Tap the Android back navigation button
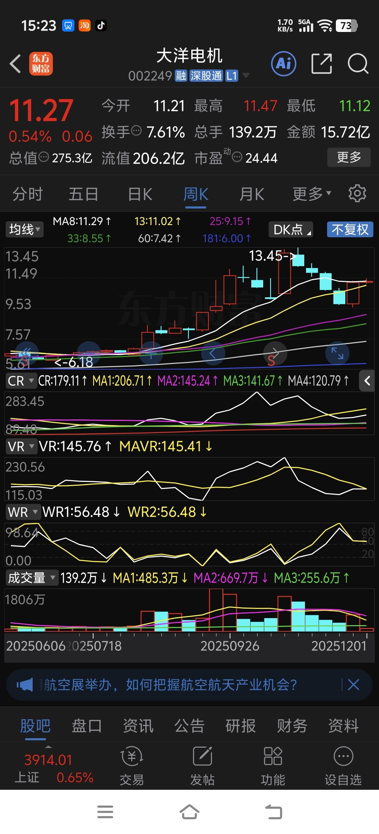The width and height of the screenshot is (379, 834). [274, 812]
